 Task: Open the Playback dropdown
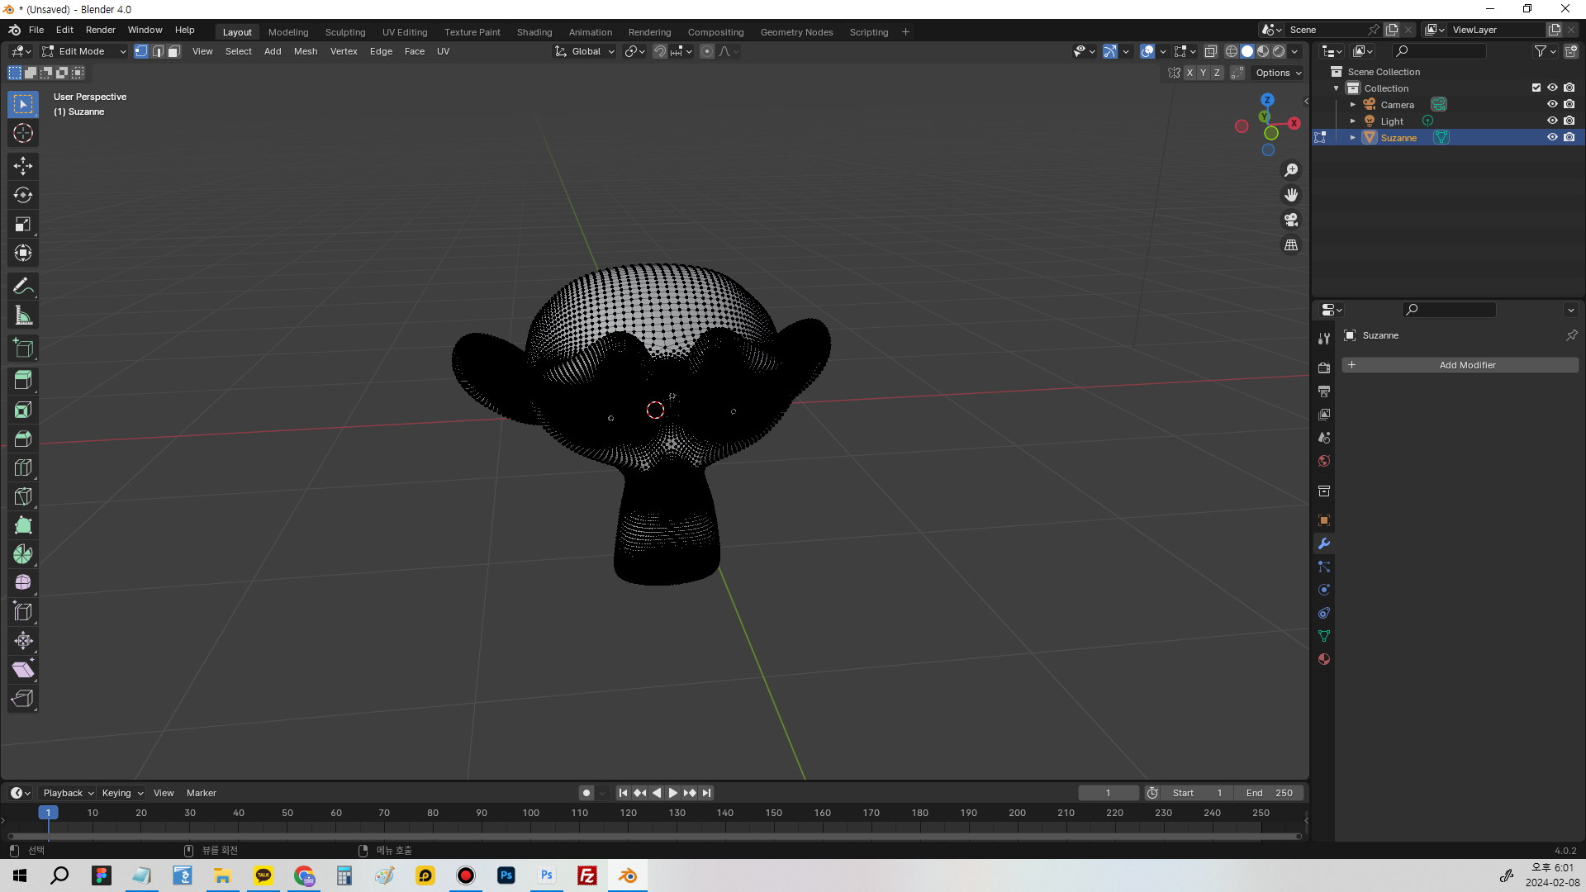click(68, 793)
